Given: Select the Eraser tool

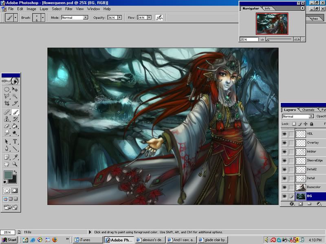Looking at the screenshot, I should coord(7,126).
